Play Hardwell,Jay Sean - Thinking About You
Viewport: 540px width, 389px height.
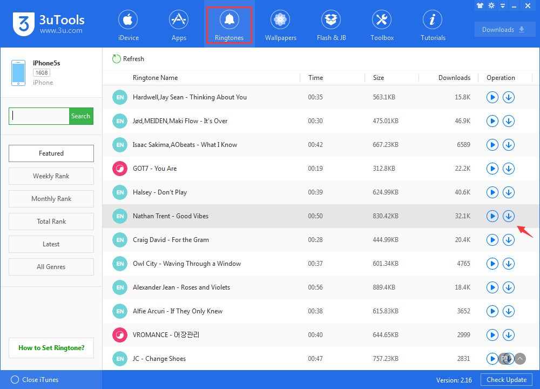(x=492, y=97)
